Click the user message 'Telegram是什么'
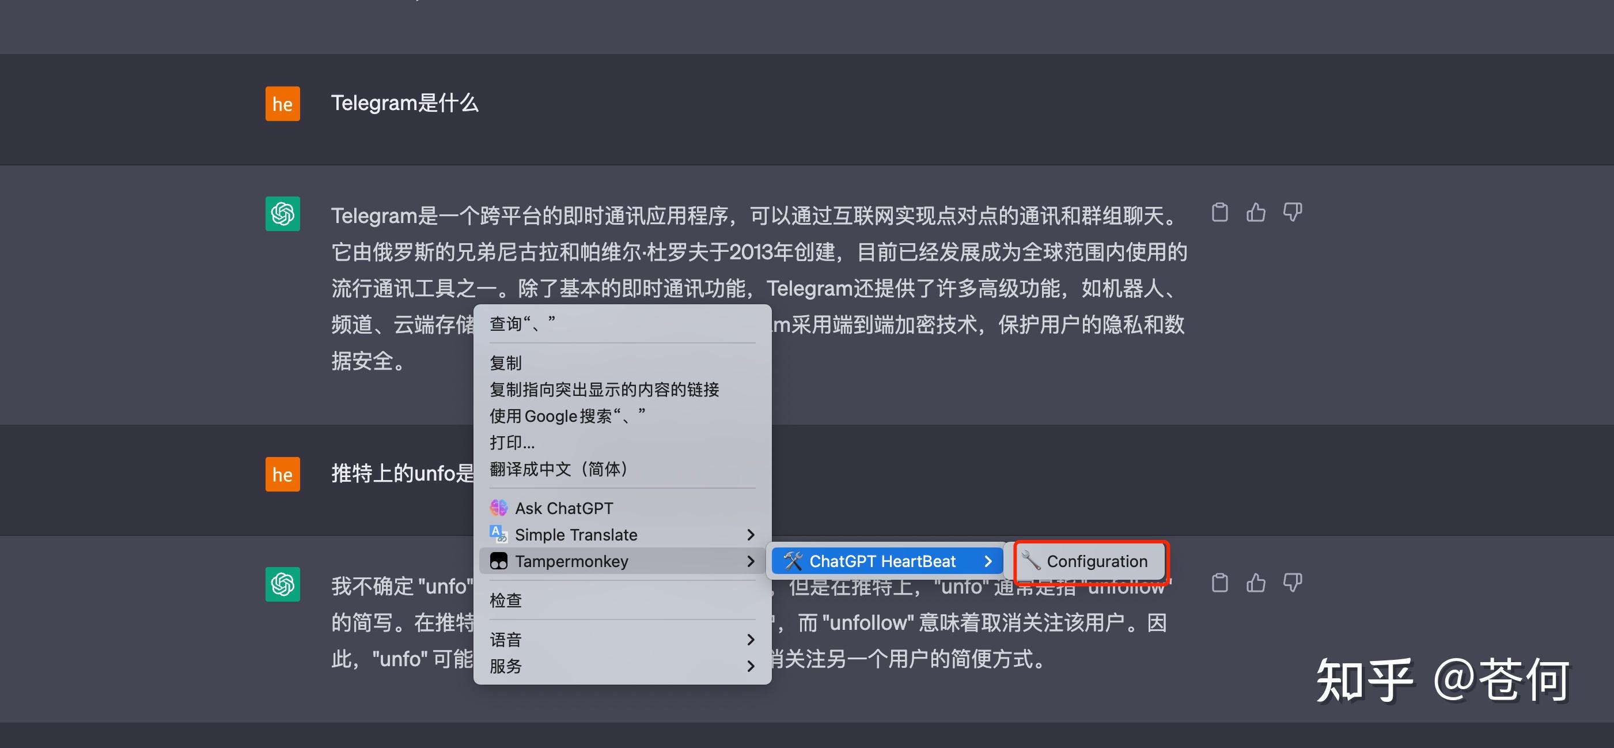This screenshot has width=1614, height=748. click(405, 103)
